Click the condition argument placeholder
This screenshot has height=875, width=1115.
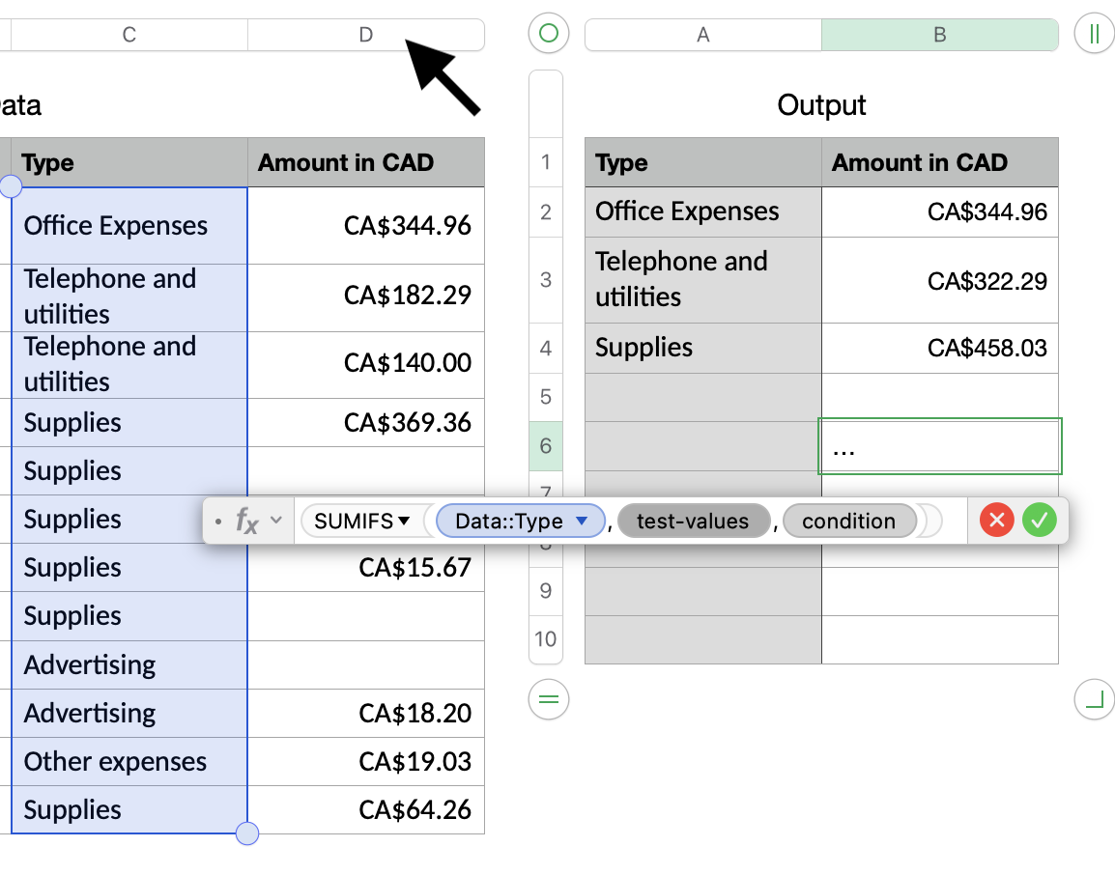(848, 522)
